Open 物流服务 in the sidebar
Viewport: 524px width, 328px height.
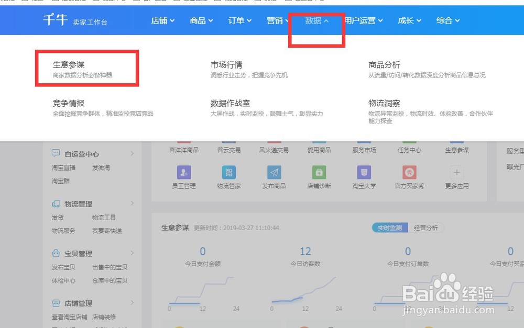63,231
